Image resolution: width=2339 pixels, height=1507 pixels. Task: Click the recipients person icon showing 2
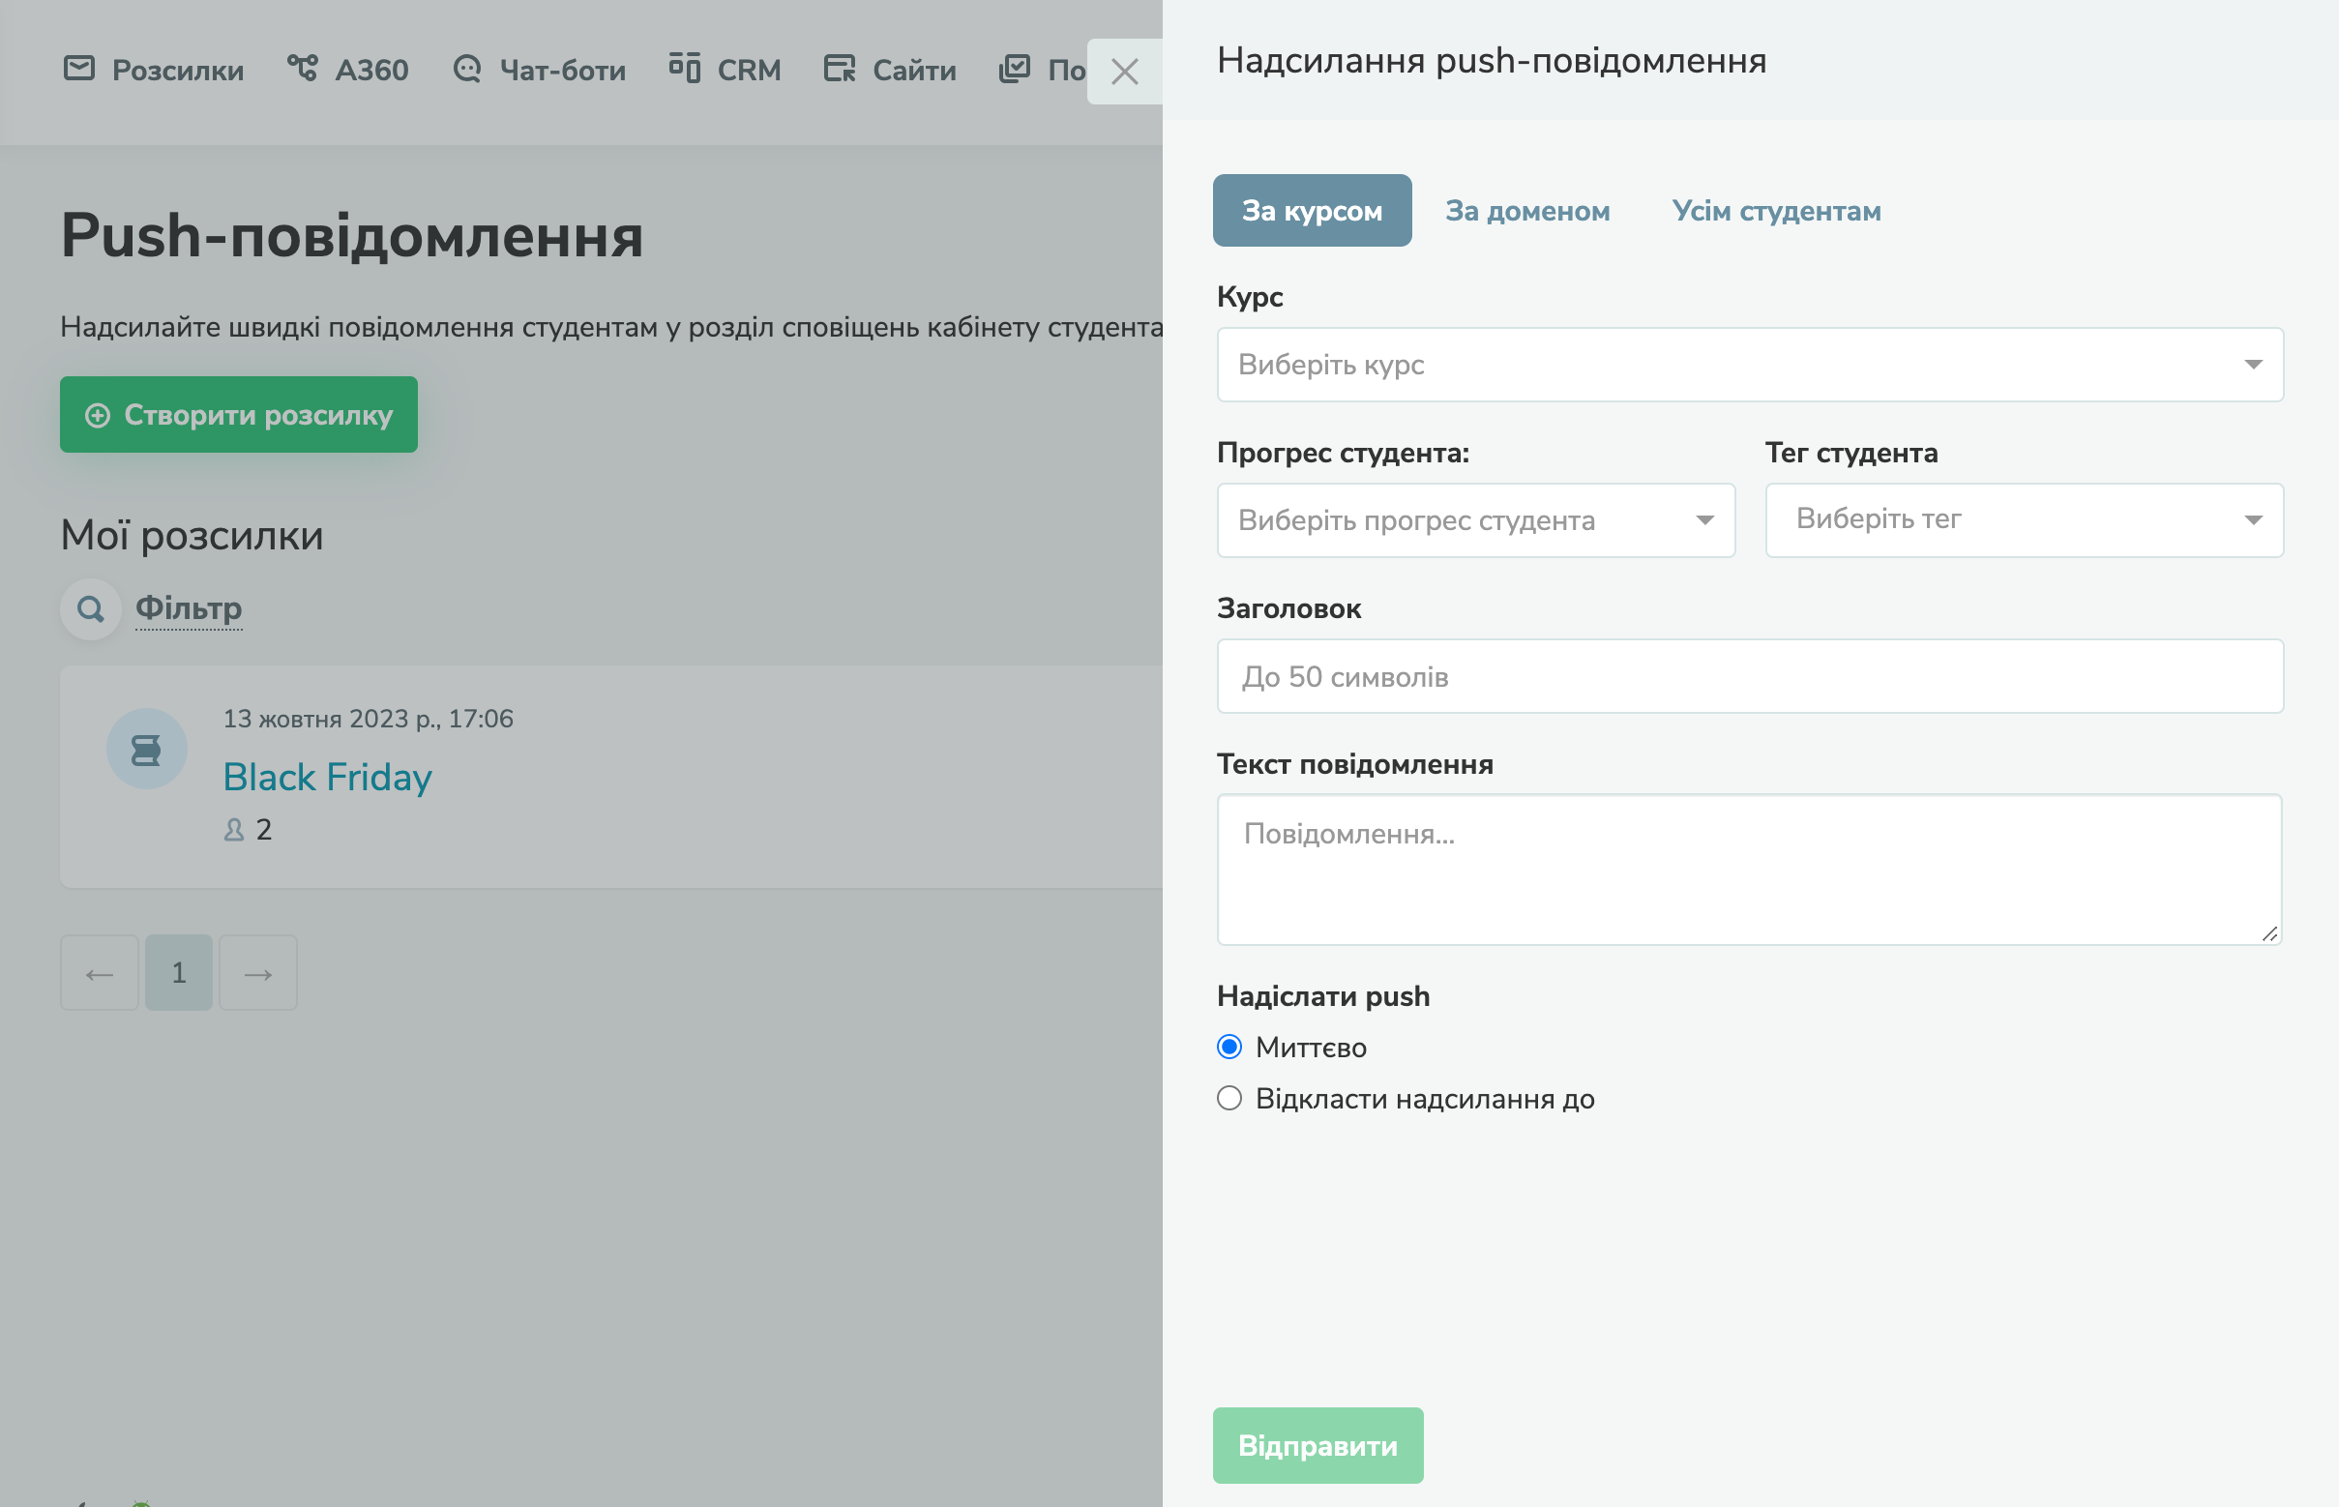pos(234,830)
